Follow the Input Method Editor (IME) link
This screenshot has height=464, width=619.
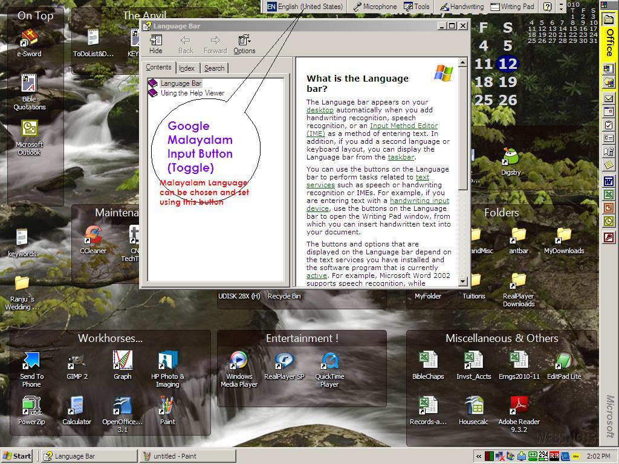404,126
